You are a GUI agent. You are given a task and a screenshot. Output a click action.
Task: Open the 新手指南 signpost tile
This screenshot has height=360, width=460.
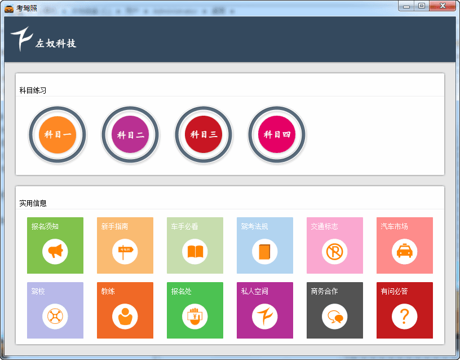pos(125,245)
